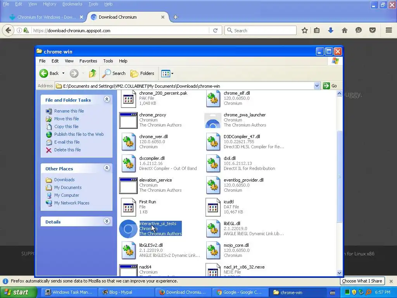
Task: Select the chrome_wer.dll file icon
Action: pos(128,142)
